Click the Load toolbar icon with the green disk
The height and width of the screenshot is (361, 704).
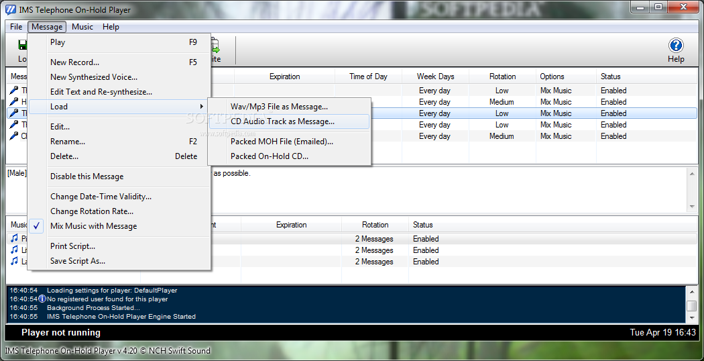[x=22, y=46]
